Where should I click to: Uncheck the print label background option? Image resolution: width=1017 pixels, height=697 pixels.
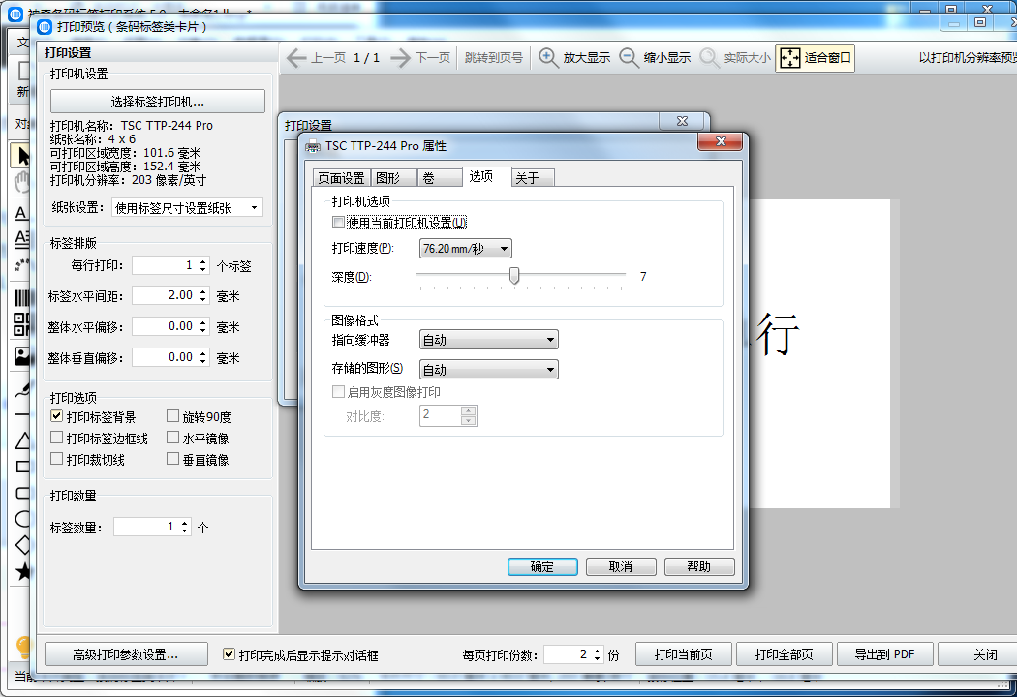(57, 417)
